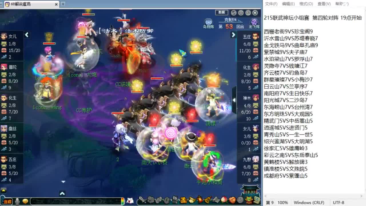The height and width of the screenshot is (206, 366).
Task: Toggle the grid circular button at top right
Action: pos(241,13)
